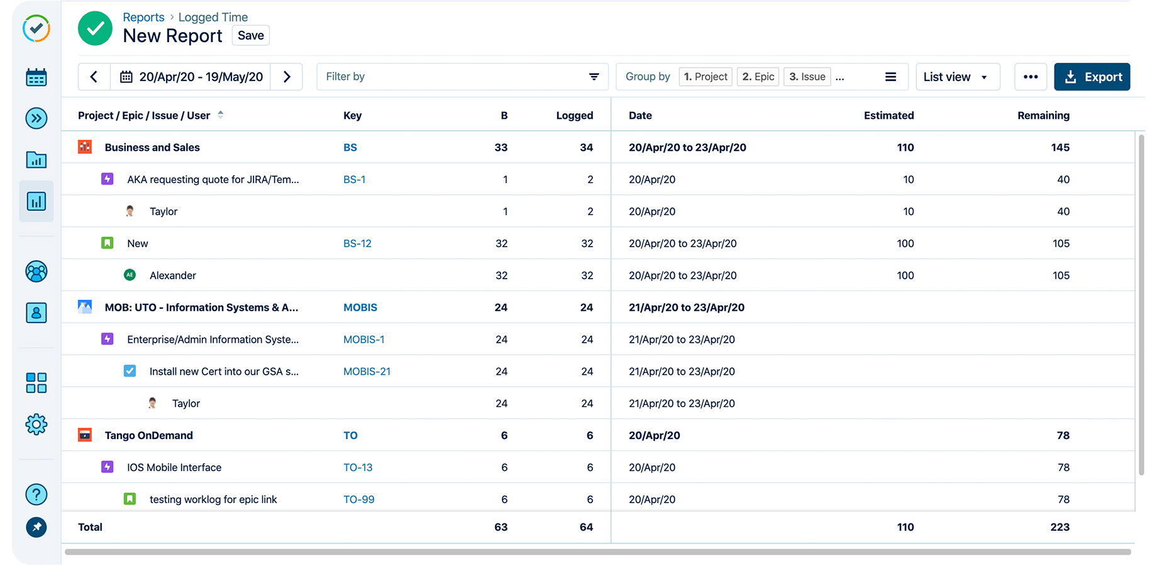Select the folder chart icon in sidebar
Image resolution: width=1157 pixels, height=566 pixels.
click(x=36, y=160)
